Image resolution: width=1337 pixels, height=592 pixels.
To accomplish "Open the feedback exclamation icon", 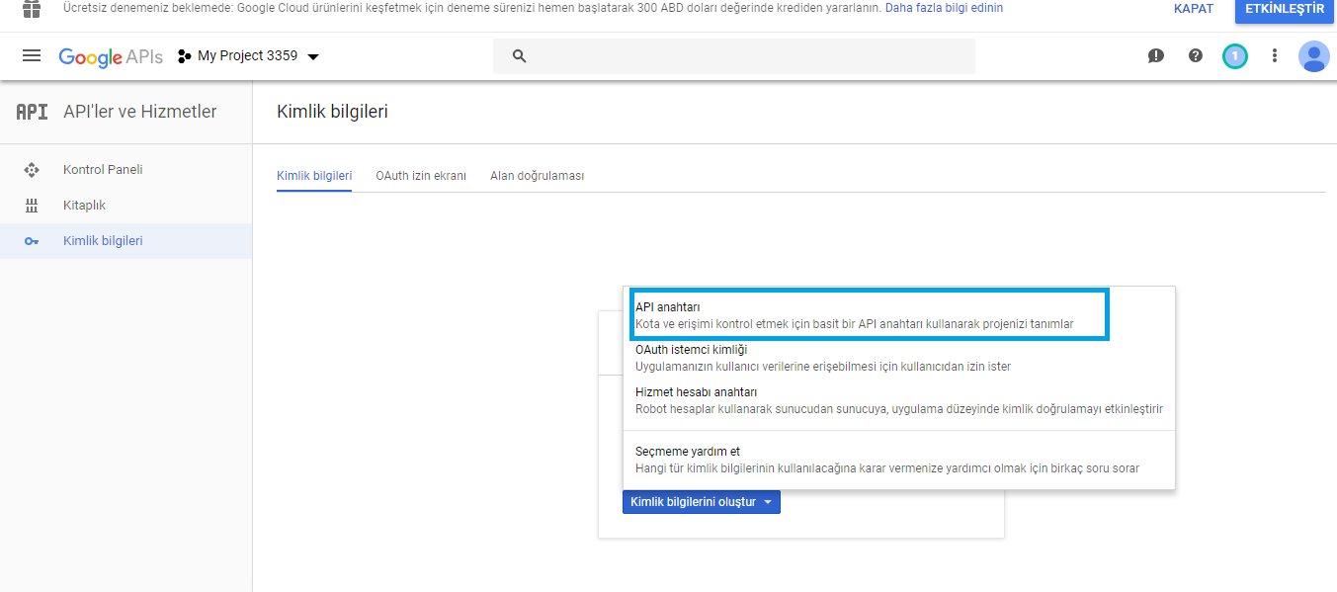I will tap(1156, 56).
